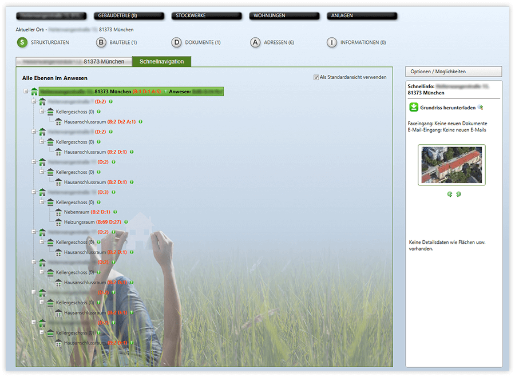Toggle 'Als Standardansicht verwenden' checkbox
Viewport: 515px width, 377px height.
pos(316,77)
